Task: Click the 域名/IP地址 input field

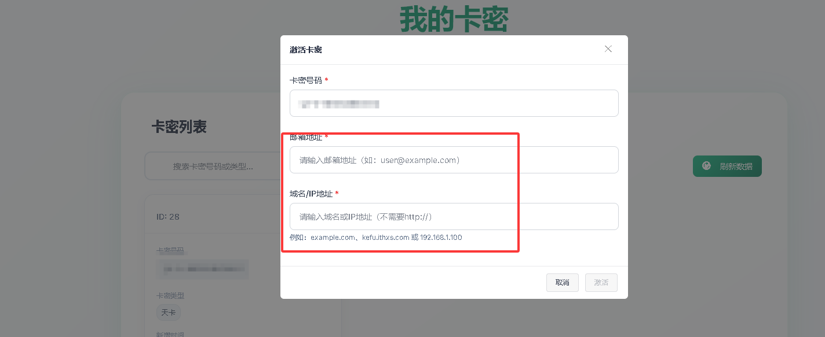Action: 454,216
